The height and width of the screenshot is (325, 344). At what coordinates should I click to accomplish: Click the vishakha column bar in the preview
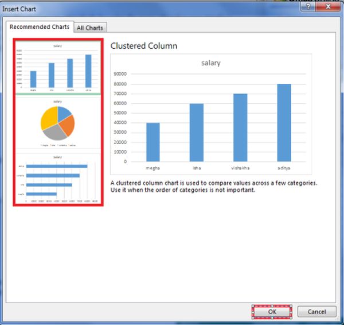click(x=240, y=127)
